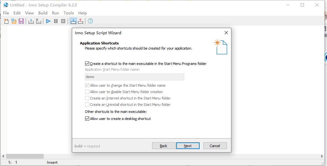Click the 'Other shortcuts to the main executable:' label
The image size is (327, 166).
pyautogui.click(x=116, y=112)
